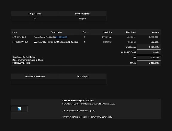Click the SWIFT and IBAN bank details line
The width and height of the screenshot is (172, 131).
click(87, 117)
